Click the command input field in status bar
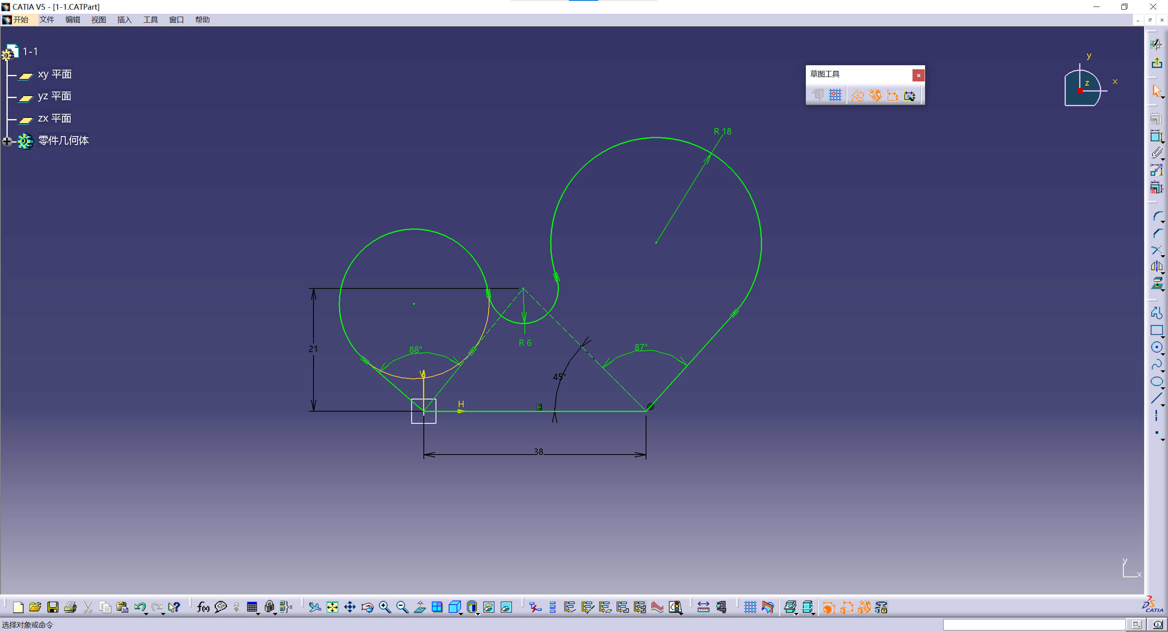The image size is (1168, 632). (1034, 624)
